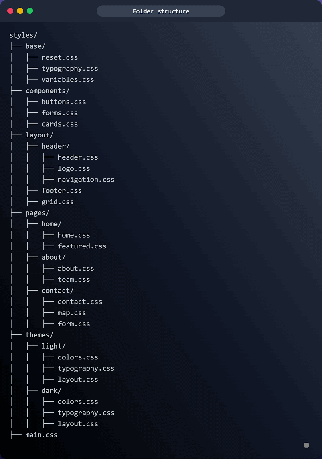Select variables.css in the base folder
322x459 pixels.
[68, 79]
